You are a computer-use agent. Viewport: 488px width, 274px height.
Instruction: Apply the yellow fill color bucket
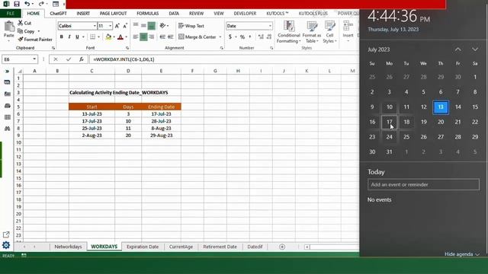(x=108, y=37)
